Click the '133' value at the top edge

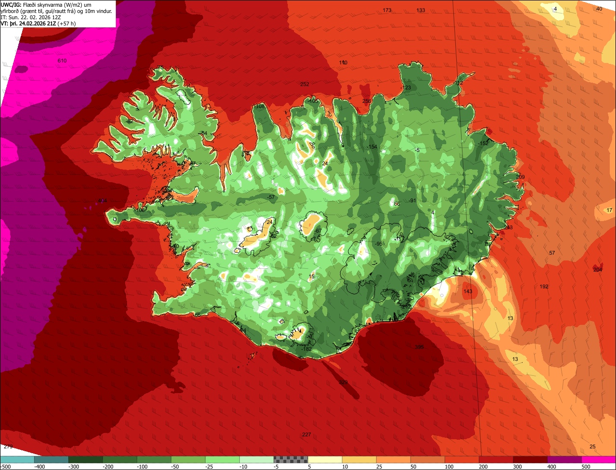coord(421,10)
